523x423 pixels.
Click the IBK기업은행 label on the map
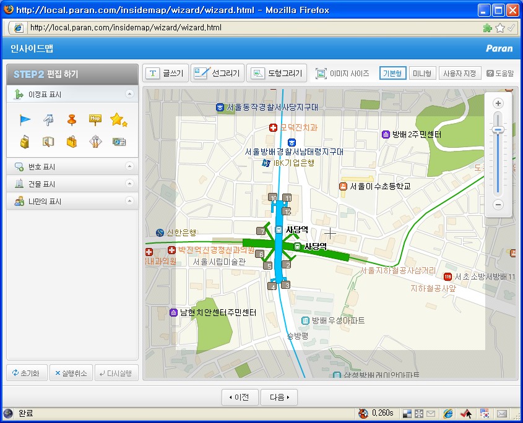[294, 163]
